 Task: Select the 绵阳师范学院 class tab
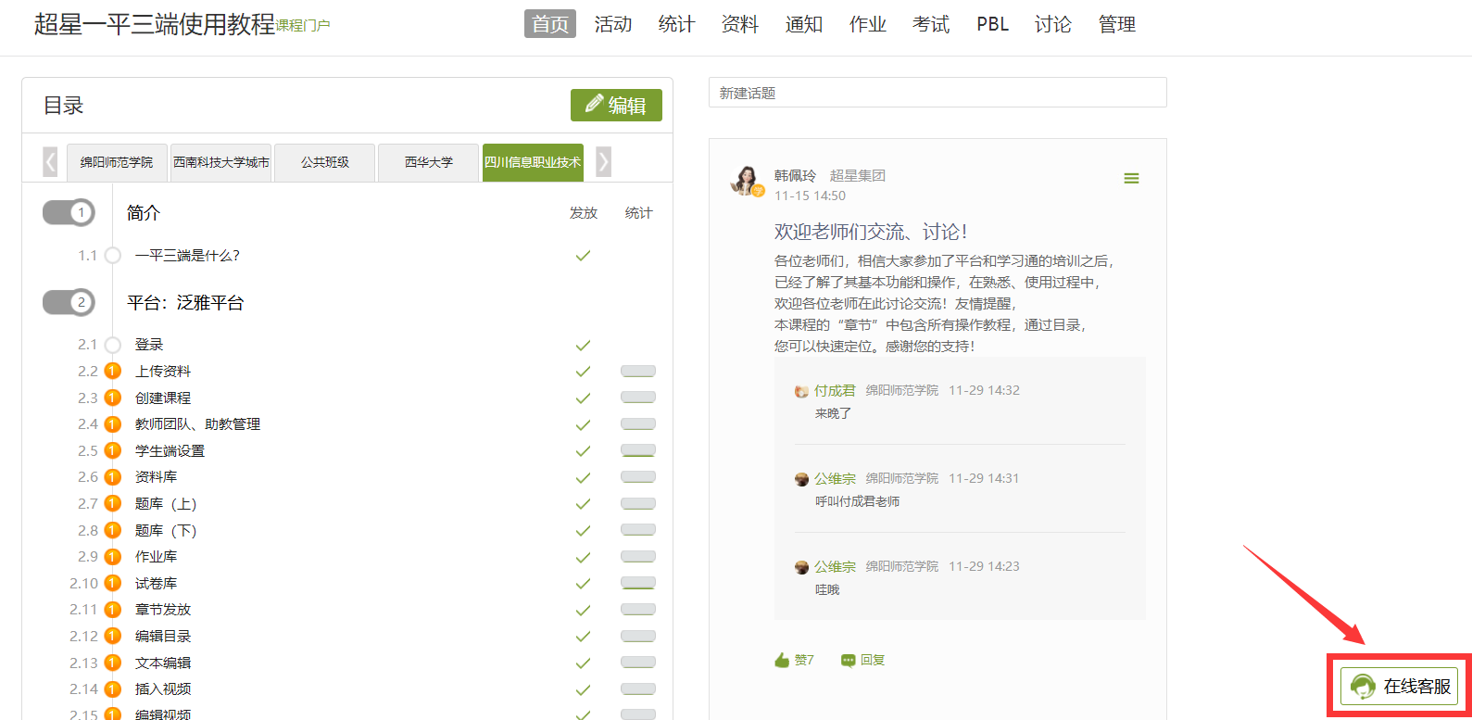[x=117, y=162]
